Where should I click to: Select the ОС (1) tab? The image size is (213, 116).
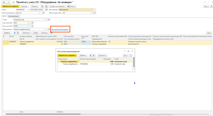coord(4,16)
